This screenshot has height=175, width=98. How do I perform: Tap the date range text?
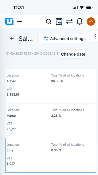point(33,54)
